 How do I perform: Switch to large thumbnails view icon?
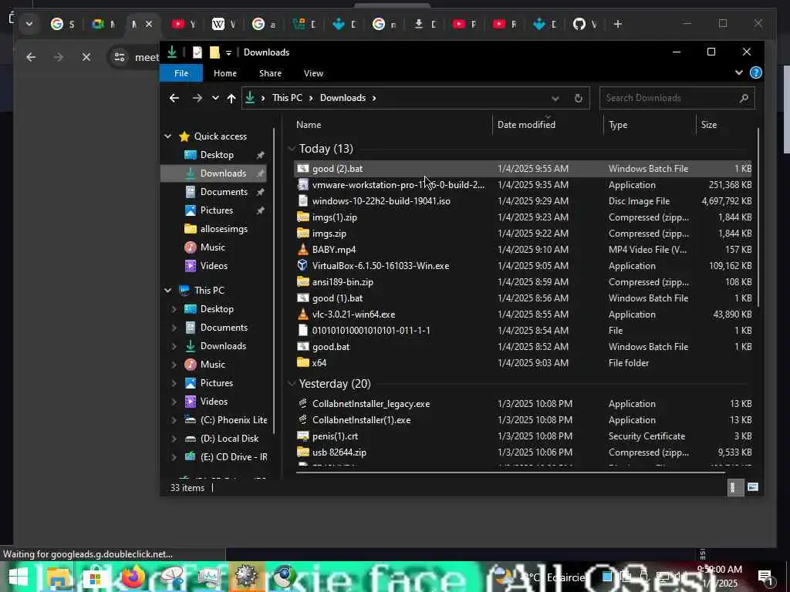753,487
